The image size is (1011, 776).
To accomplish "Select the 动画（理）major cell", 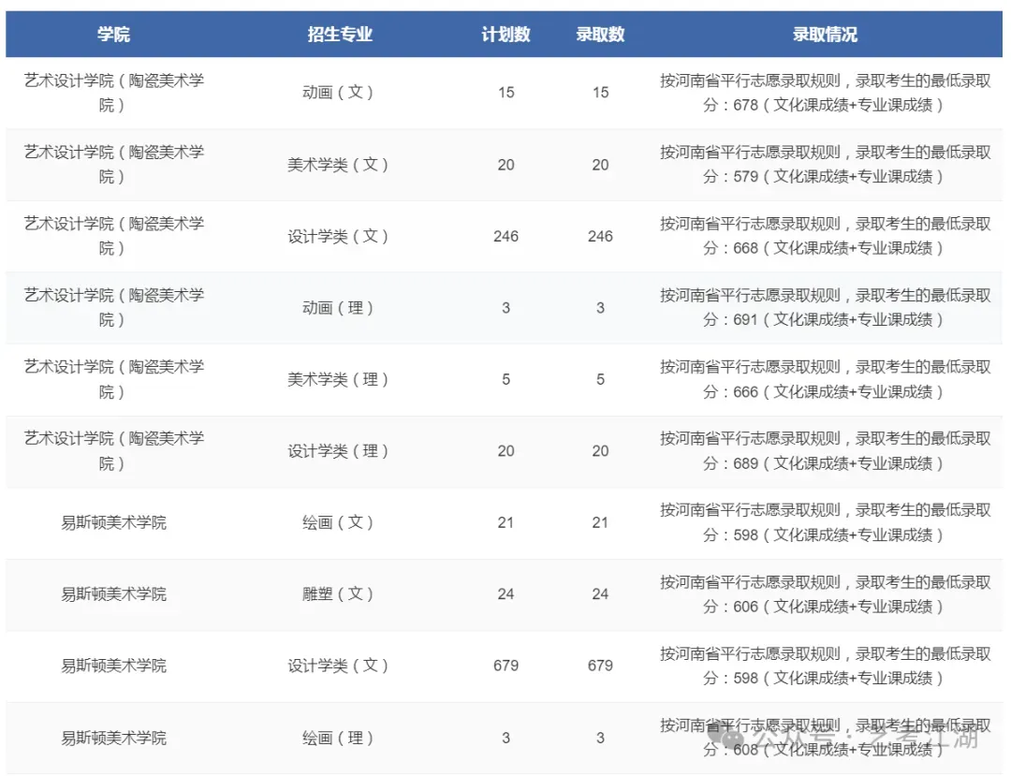I will click(338, 307).
